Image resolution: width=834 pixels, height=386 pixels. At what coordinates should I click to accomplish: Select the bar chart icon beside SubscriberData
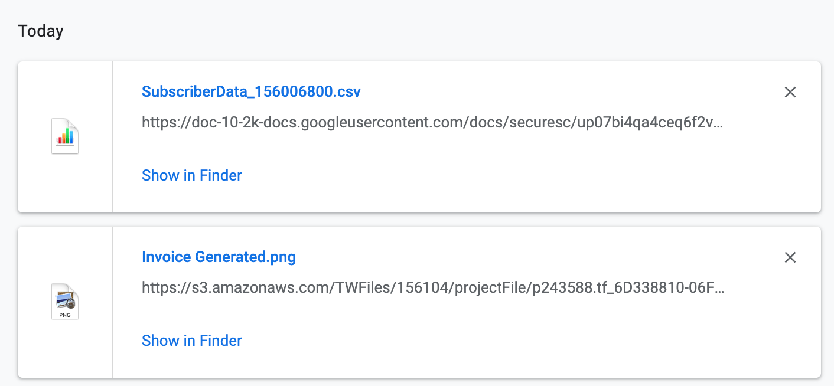(65, 136)
